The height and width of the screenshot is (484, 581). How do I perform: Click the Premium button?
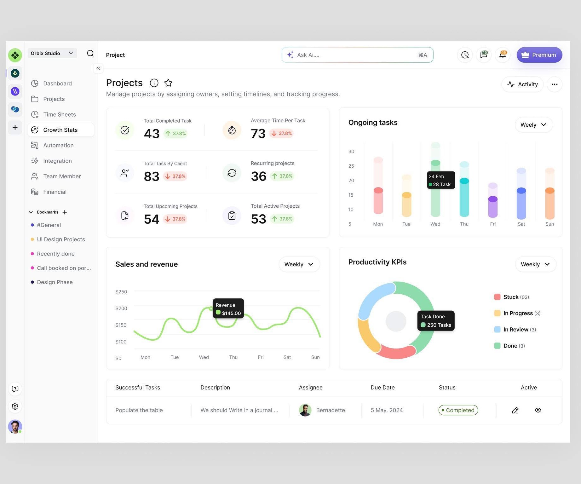click(539, 55)
